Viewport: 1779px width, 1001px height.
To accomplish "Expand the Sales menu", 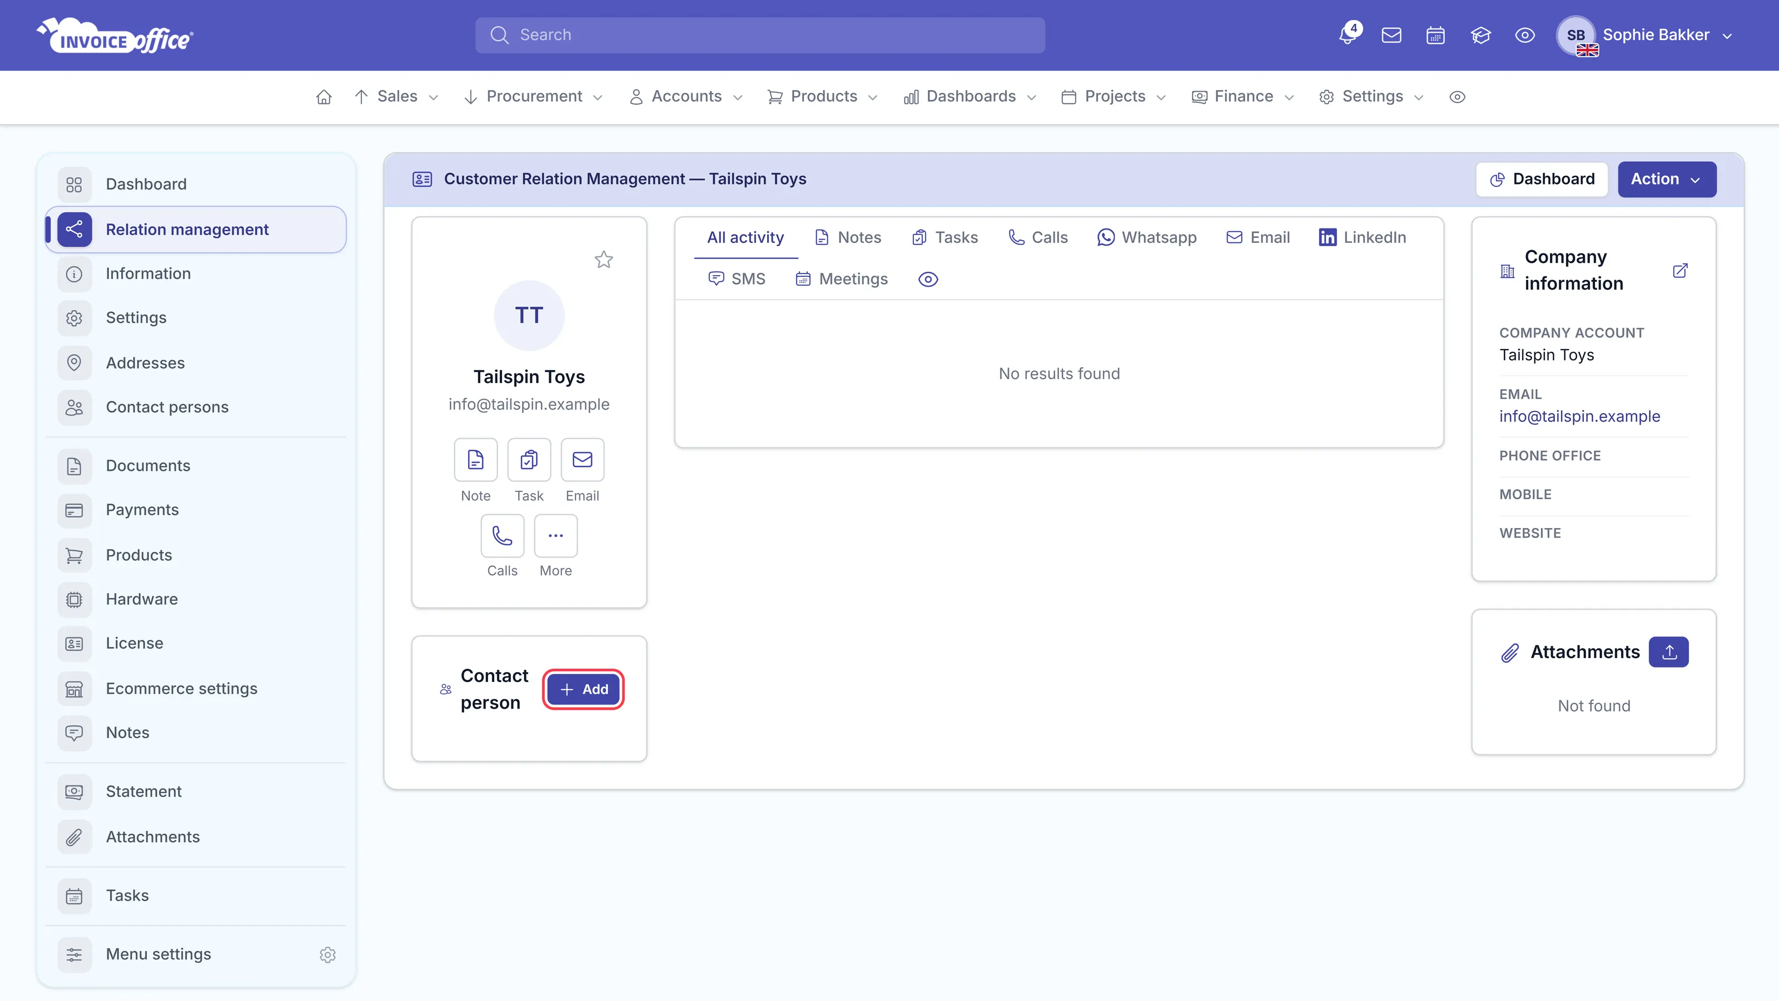I will (x=396, y=97).
